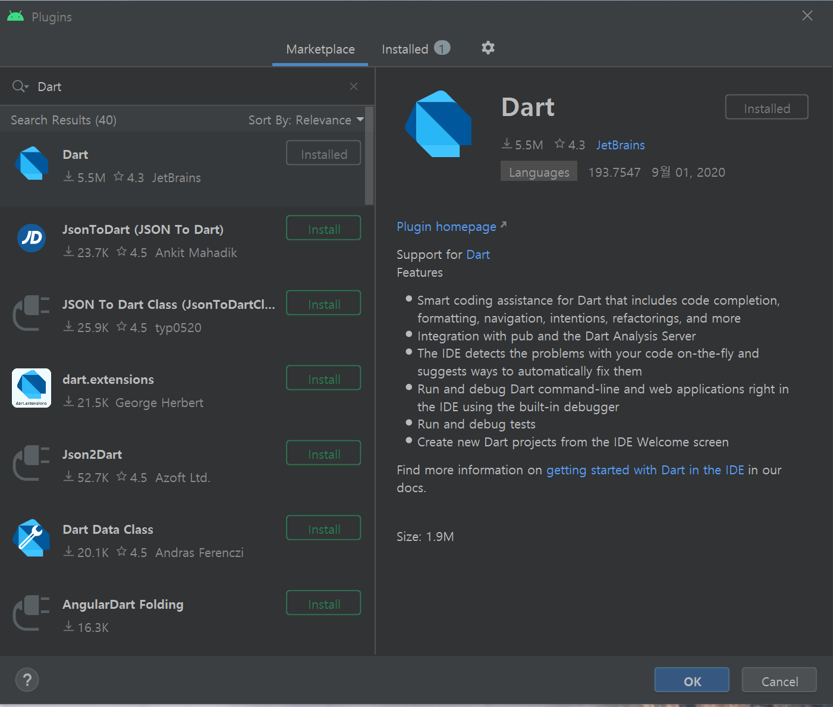
Task: Click the Plugin homepage external arrow
Action: [504, 224]
